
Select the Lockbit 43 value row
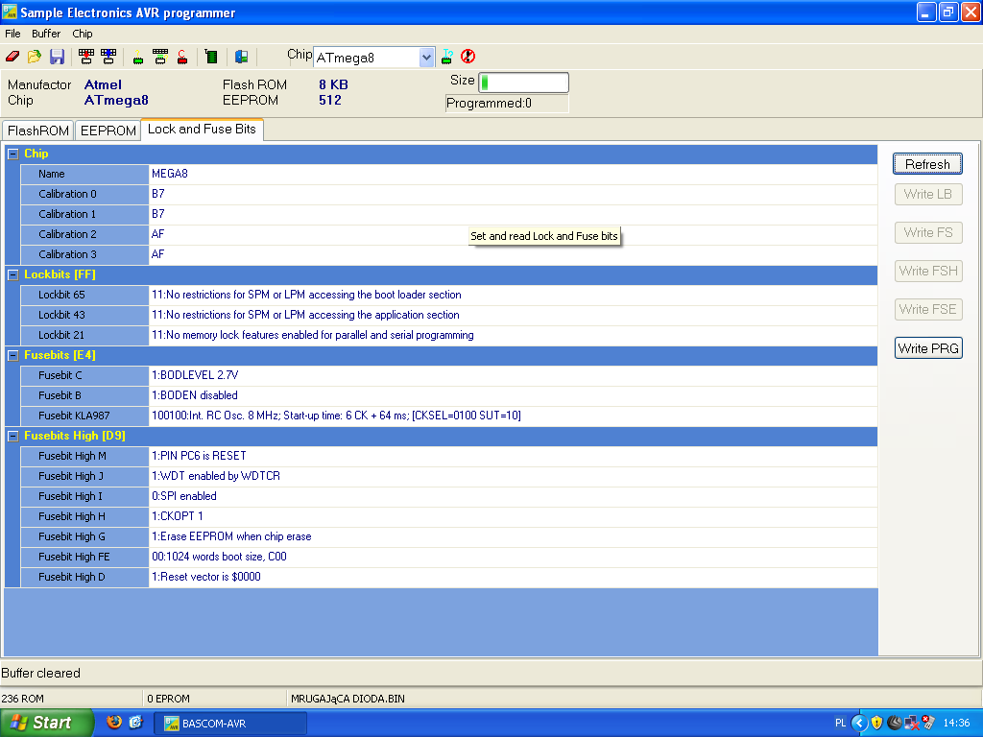[513, 315]
